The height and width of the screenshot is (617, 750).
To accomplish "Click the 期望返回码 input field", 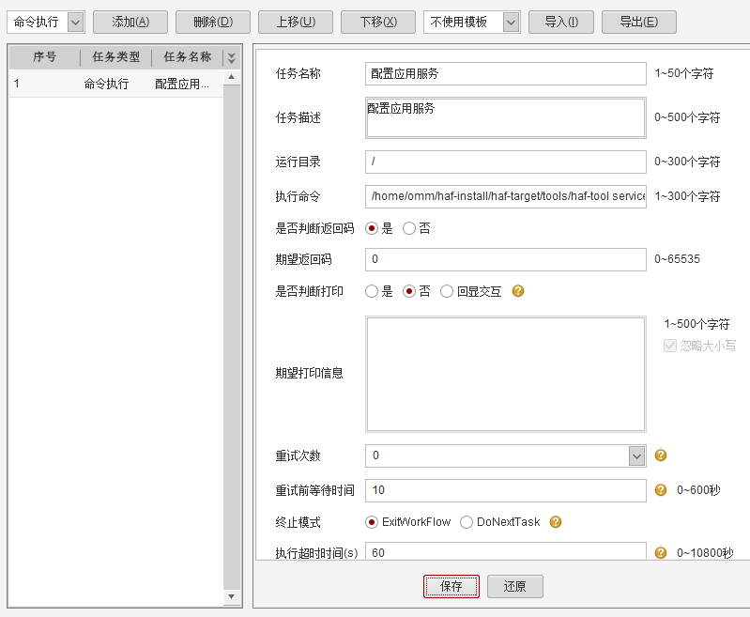I will 506,259.
